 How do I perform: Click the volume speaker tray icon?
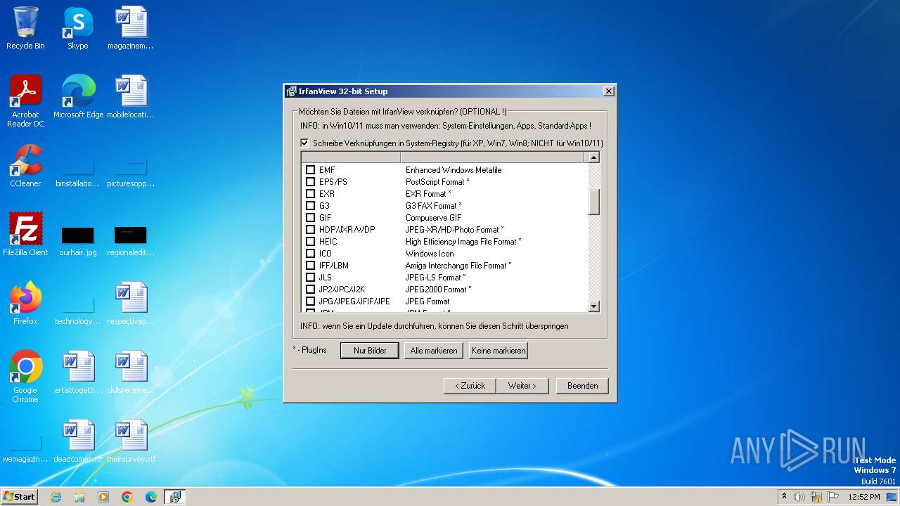click(x=799, y=497)
